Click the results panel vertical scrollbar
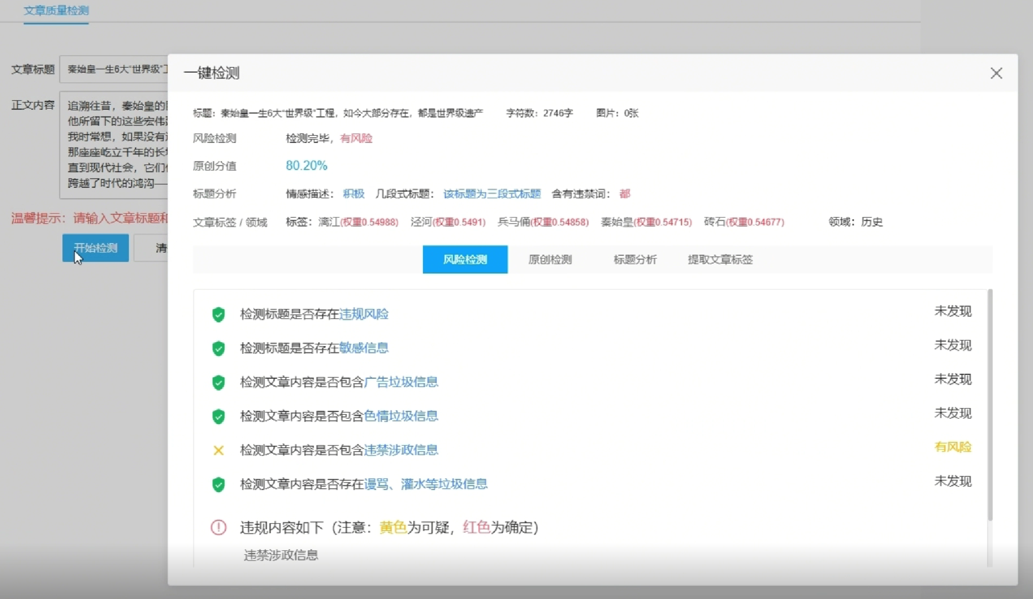1033x599 pixels. [990, 405]
